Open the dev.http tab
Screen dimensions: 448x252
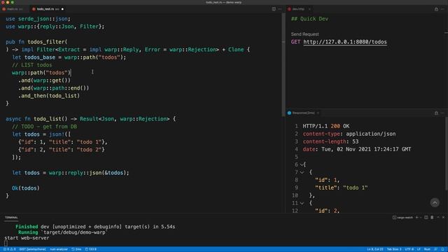pyautogui.click(x=299, y=9)
